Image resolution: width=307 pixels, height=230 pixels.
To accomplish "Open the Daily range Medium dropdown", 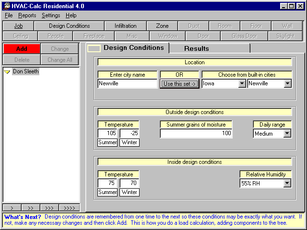I will coord(287,133).
